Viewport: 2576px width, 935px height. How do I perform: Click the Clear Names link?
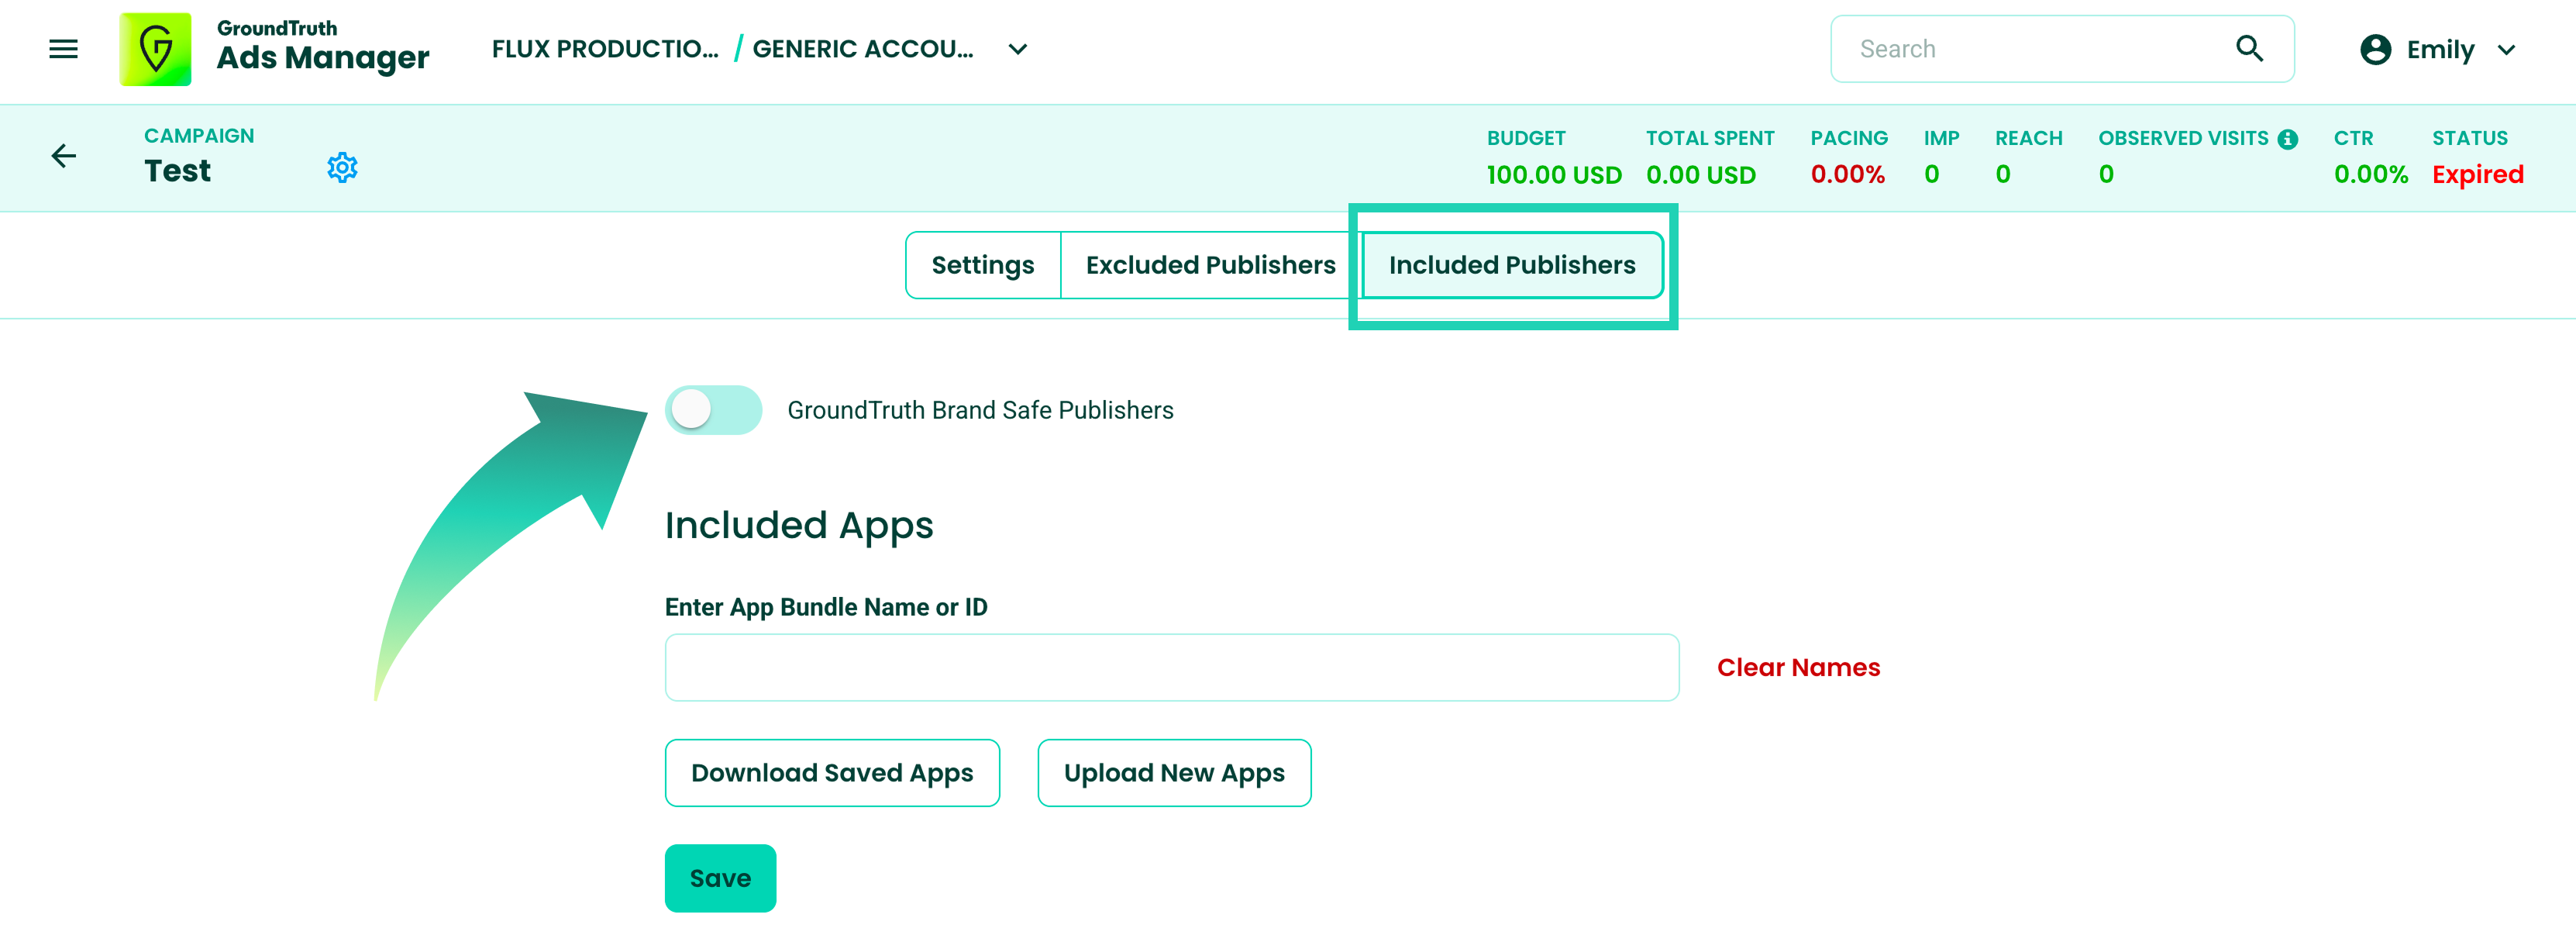pos(1798,667)
